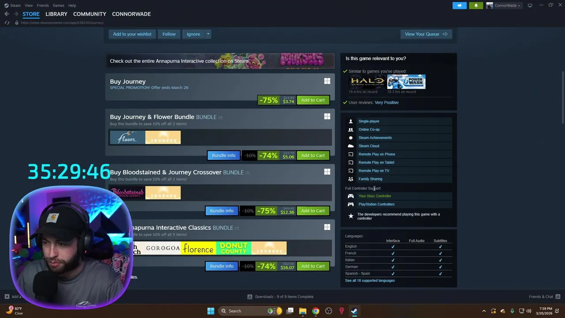Click the Windows platform icon beside Buy Journey
565x318 pixels.
click(327, 81)
